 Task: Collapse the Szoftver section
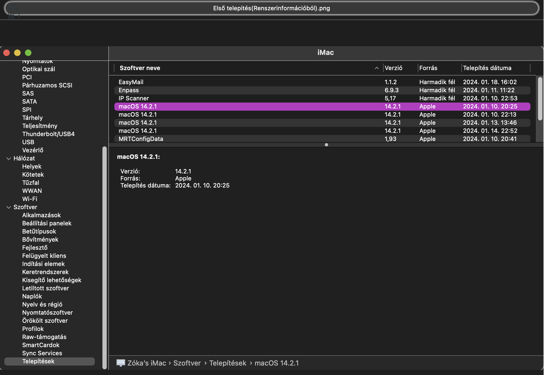(9, 207)
